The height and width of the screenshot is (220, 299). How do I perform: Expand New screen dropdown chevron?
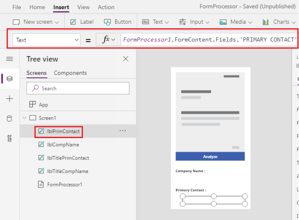pos(56,22)
